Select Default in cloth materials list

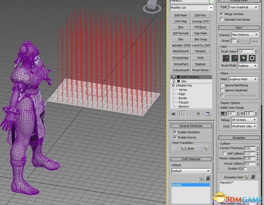click(191, 185)
